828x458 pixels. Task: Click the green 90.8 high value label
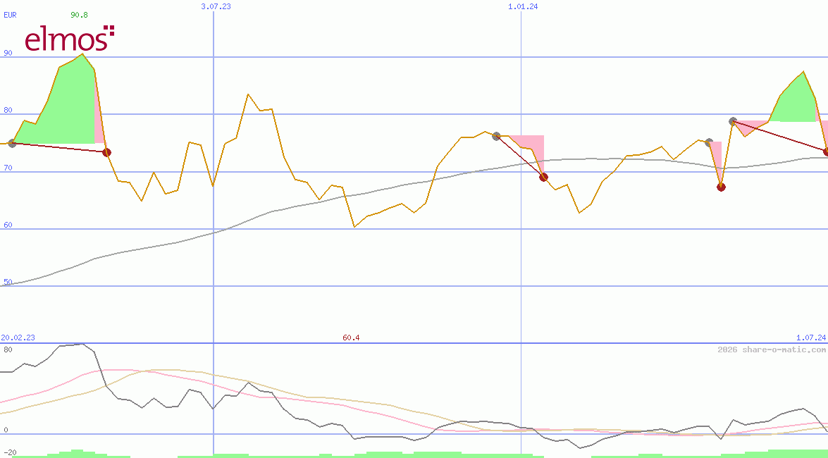point(79,14)
